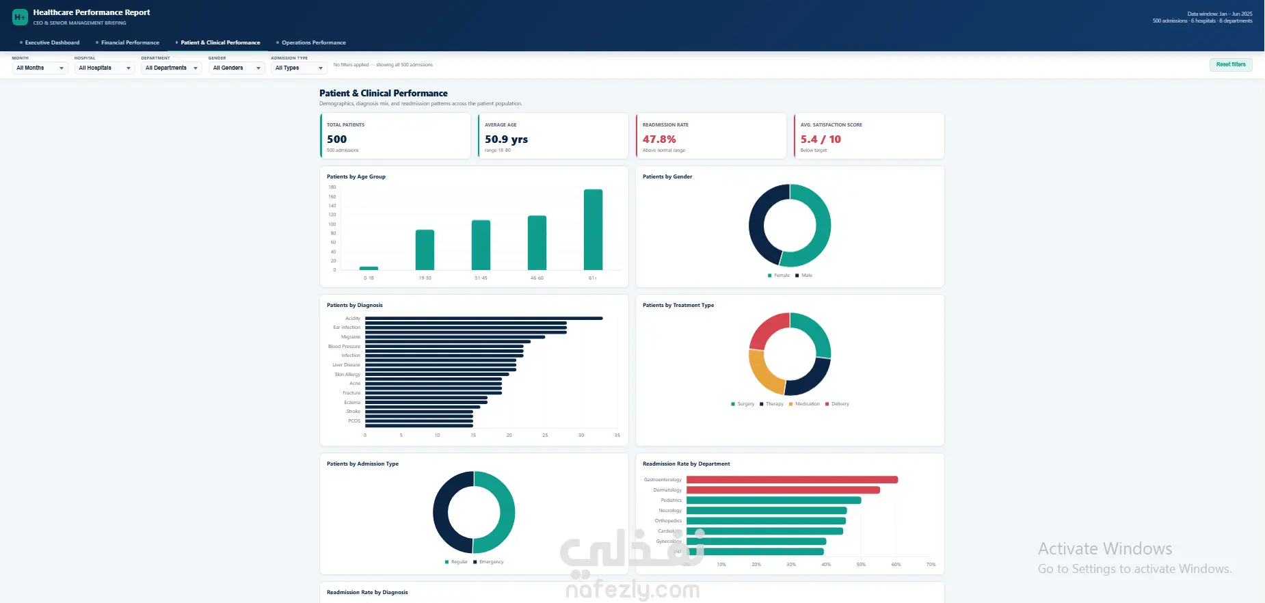Click the Avg. Satisfaction Score 5.4 / 10 card
This screenshot has width=1265, height=603.
[x=869, y=136]
